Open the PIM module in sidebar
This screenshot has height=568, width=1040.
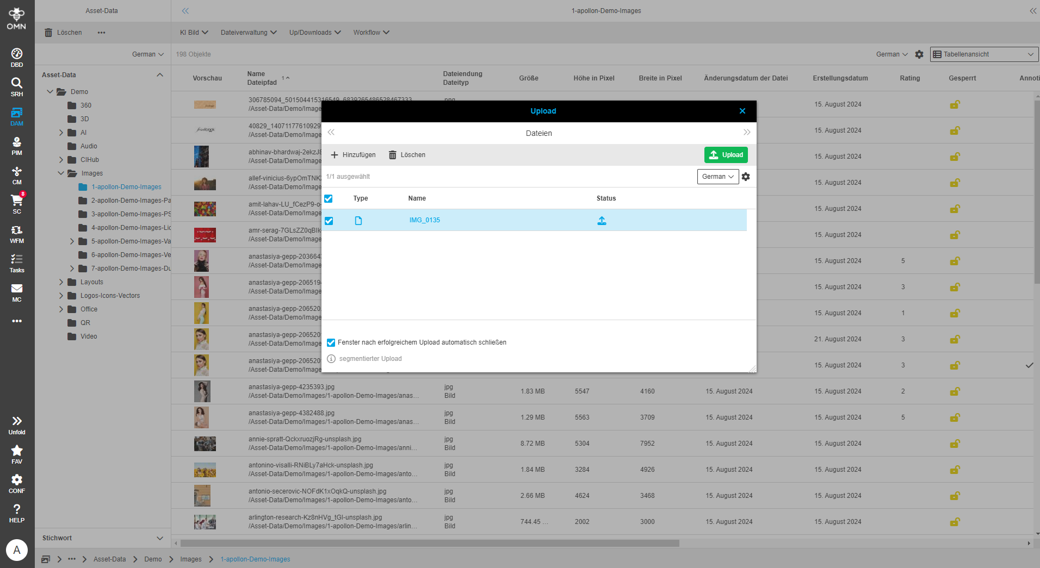point(17,146)
